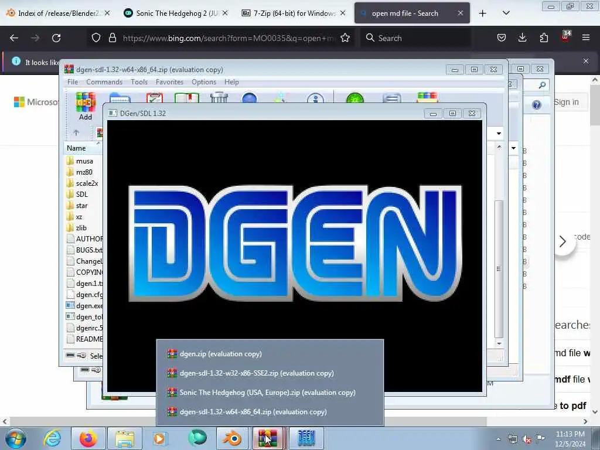Screen dimensions: 600x450
Task: Click the Comment icon in WinRAR toolbar
Action: click(x=392, y=98)
